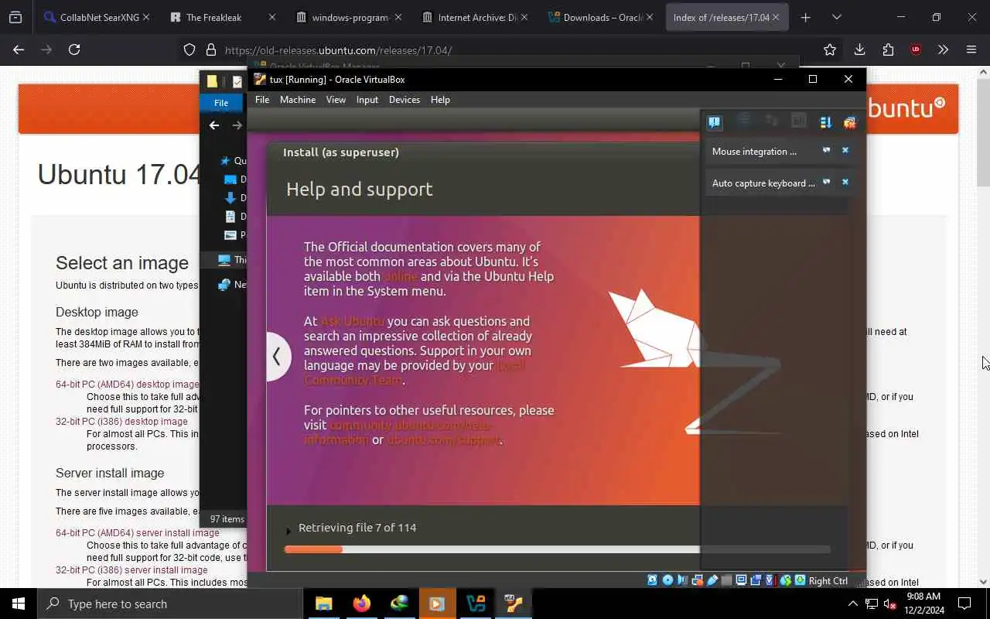The width and height of the screenshot is (990, 619).
Task: Open 64-bit PC (AMD64) server install image link
Action: (137, 533)
